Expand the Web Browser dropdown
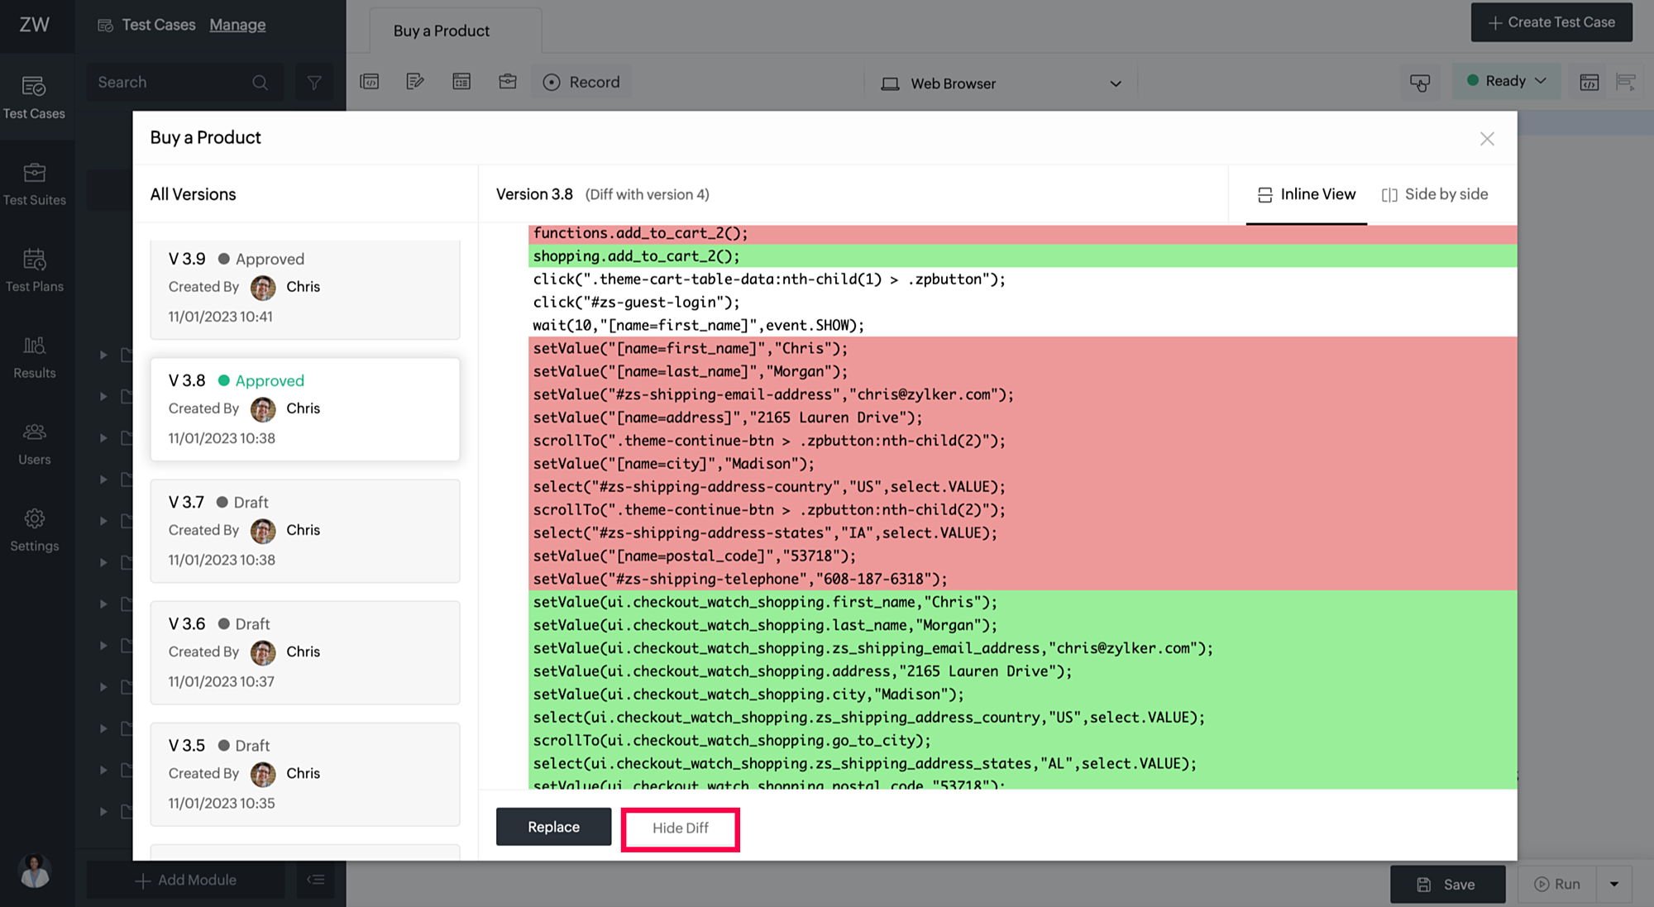The image size is (1654, 907). click(x=1001, y=84)
